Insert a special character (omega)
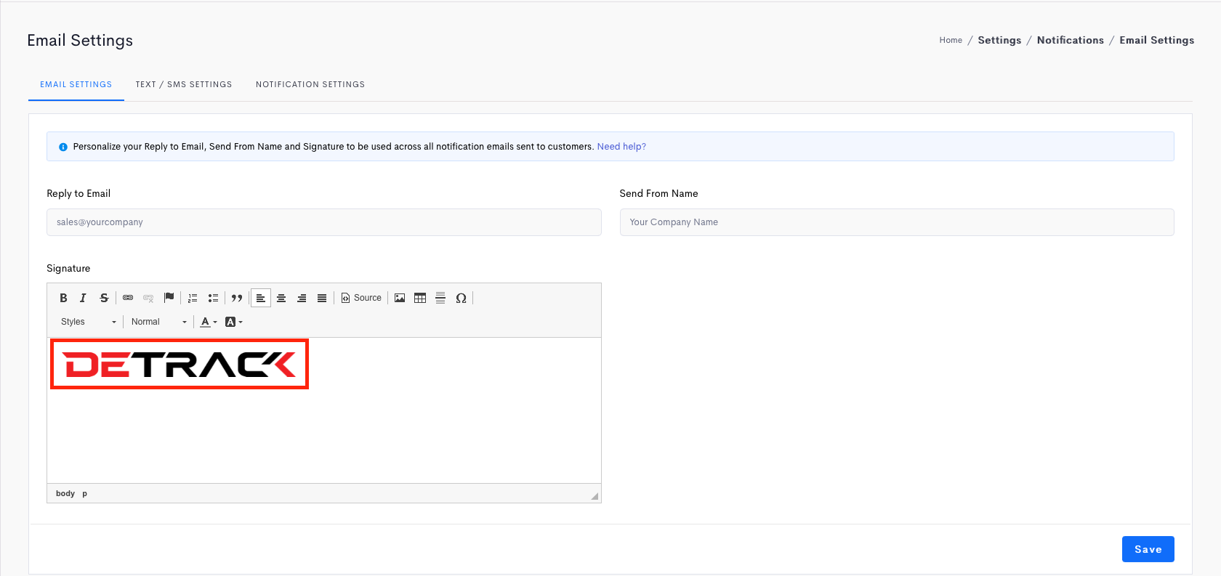1221x576 pixels. click(461, 298)
